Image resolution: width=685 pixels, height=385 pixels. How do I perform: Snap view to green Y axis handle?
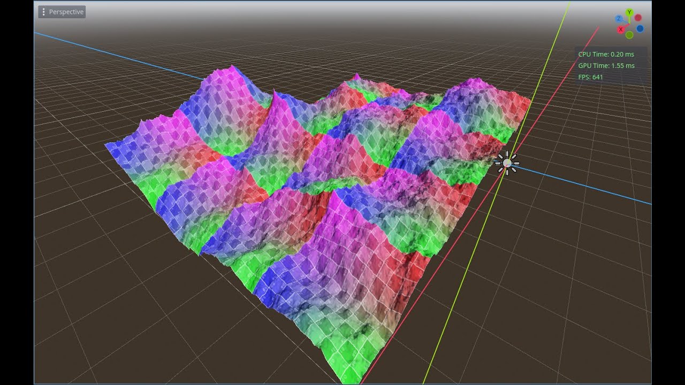pos(629,12)
